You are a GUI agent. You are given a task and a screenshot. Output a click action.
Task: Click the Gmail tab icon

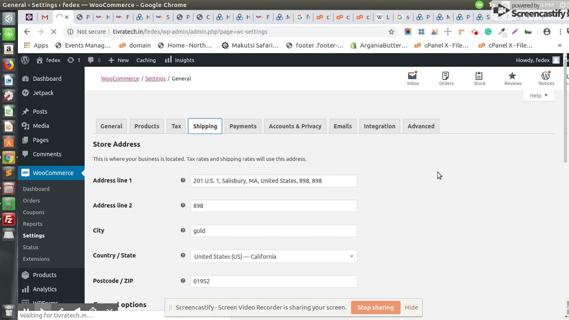tap(45, 17)
